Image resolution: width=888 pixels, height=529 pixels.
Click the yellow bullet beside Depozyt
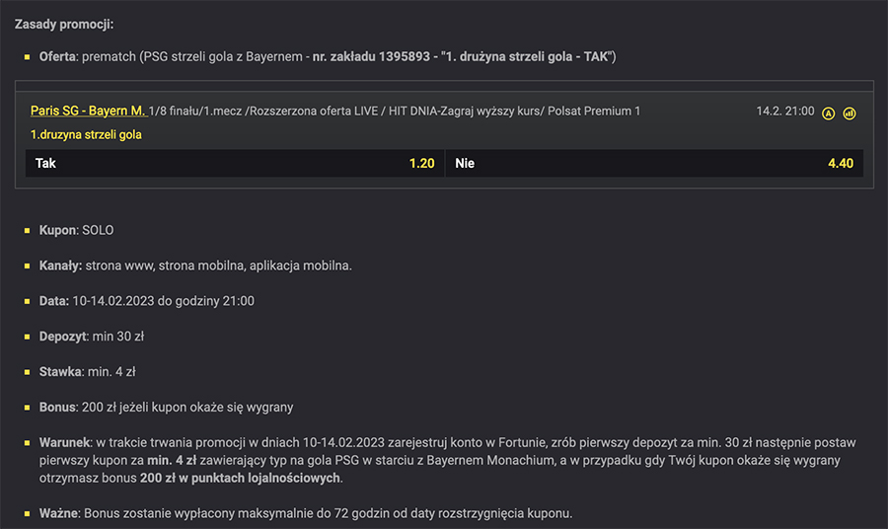coord(29,337)
